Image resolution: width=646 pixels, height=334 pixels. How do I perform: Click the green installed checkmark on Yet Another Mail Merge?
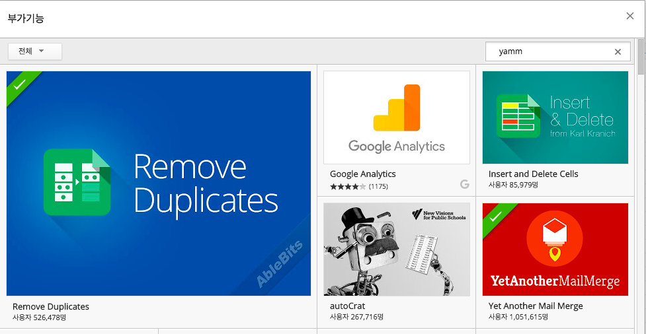(x=495, y=216)
